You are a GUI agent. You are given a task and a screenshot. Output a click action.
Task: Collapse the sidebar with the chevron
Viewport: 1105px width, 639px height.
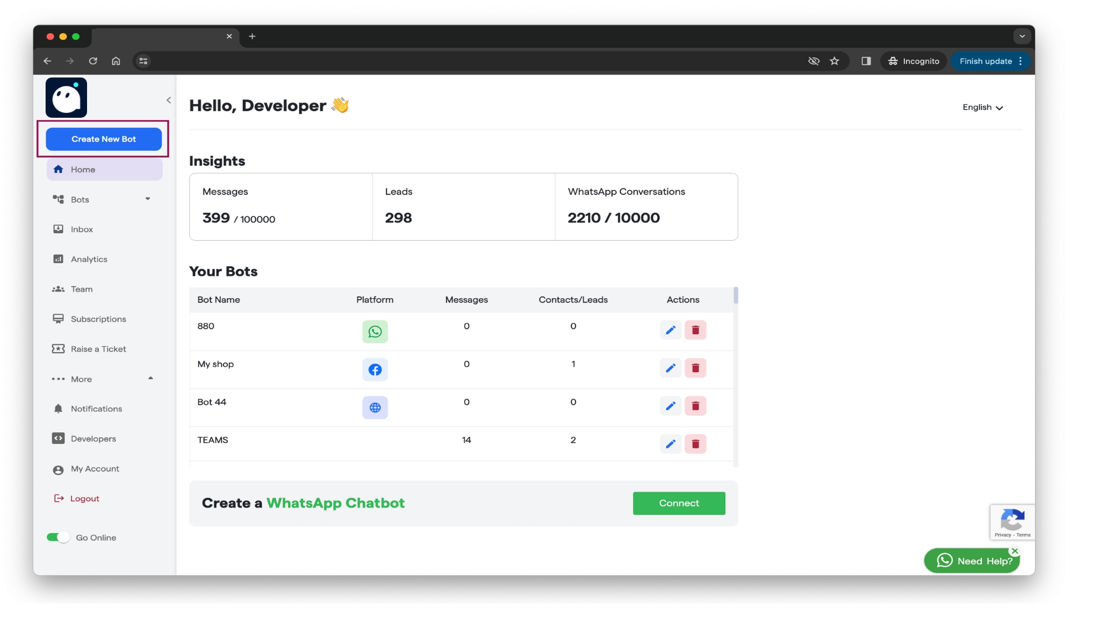[x=169, y=100]
